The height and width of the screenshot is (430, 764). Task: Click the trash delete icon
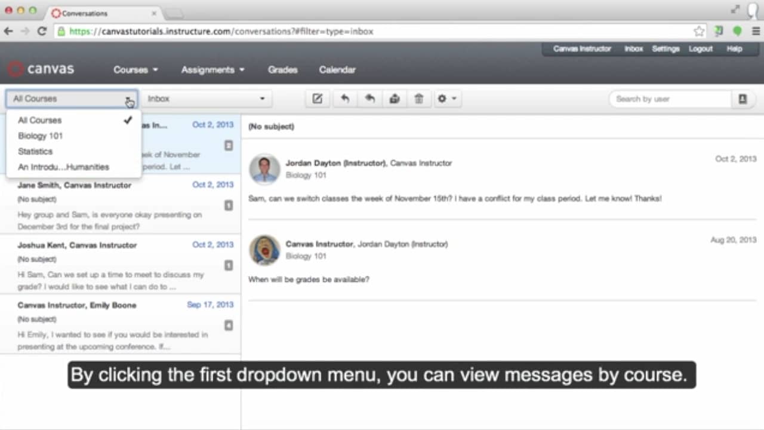click(419, 99)
